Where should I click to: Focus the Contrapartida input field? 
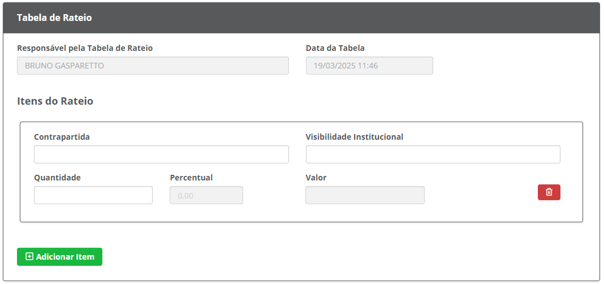(161, 154)
